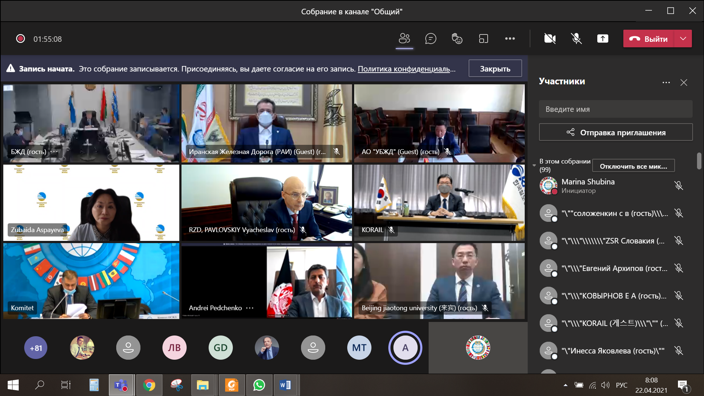The height and width of the screenshot is (396, 704).
Task: Unmute the microphone in the toolbar
Action: [576, 38]
